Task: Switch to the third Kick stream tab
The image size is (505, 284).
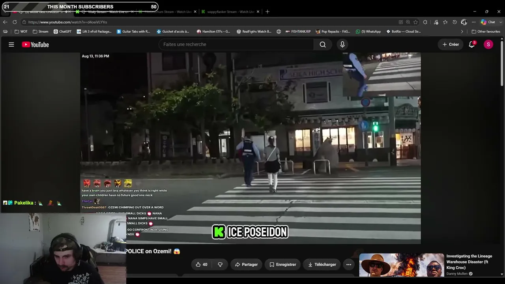Action: pyautogui.click(x=167, y=12)
